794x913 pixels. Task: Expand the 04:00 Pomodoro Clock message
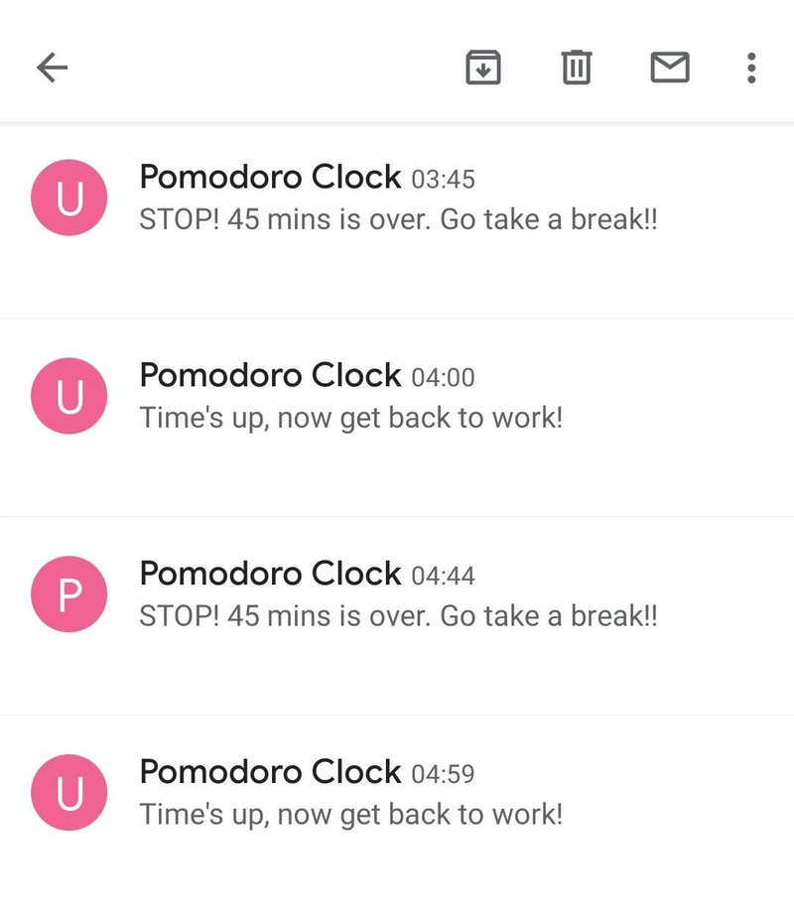click(397, 418)
